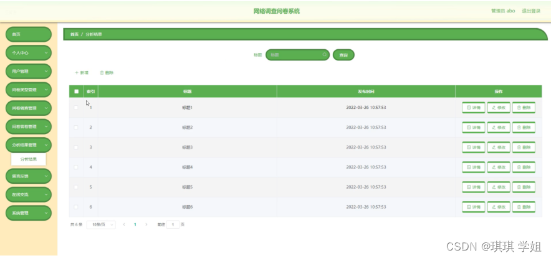Select page number 1 in pagination
This screenshot has height=258, width=551.
coord(135,224)
